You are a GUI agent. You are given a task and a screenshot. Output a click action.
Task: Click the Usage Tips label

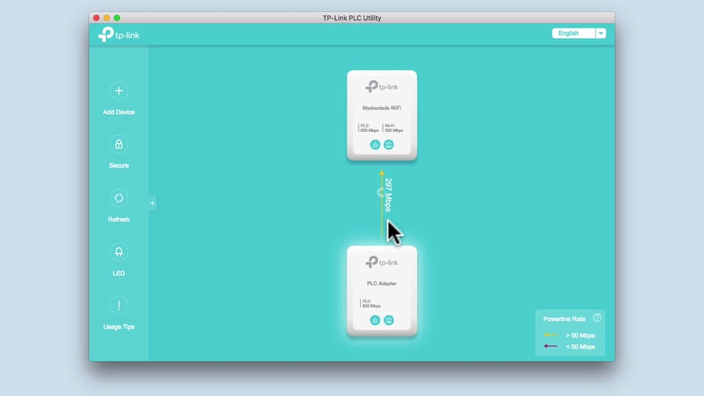coord(119,327)
